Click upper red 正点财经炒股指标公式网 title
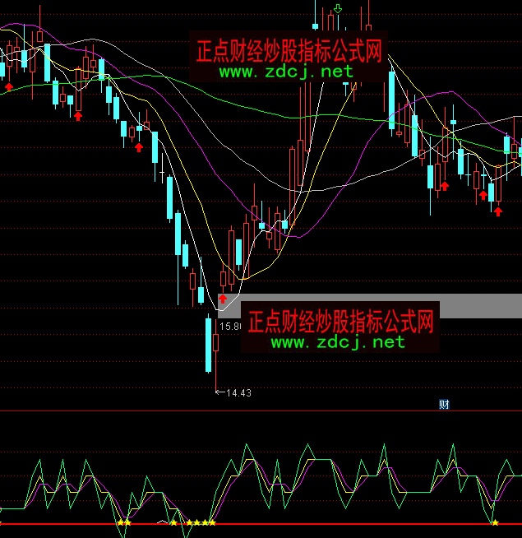Screen dimensions: 522x538 point(289,52)
